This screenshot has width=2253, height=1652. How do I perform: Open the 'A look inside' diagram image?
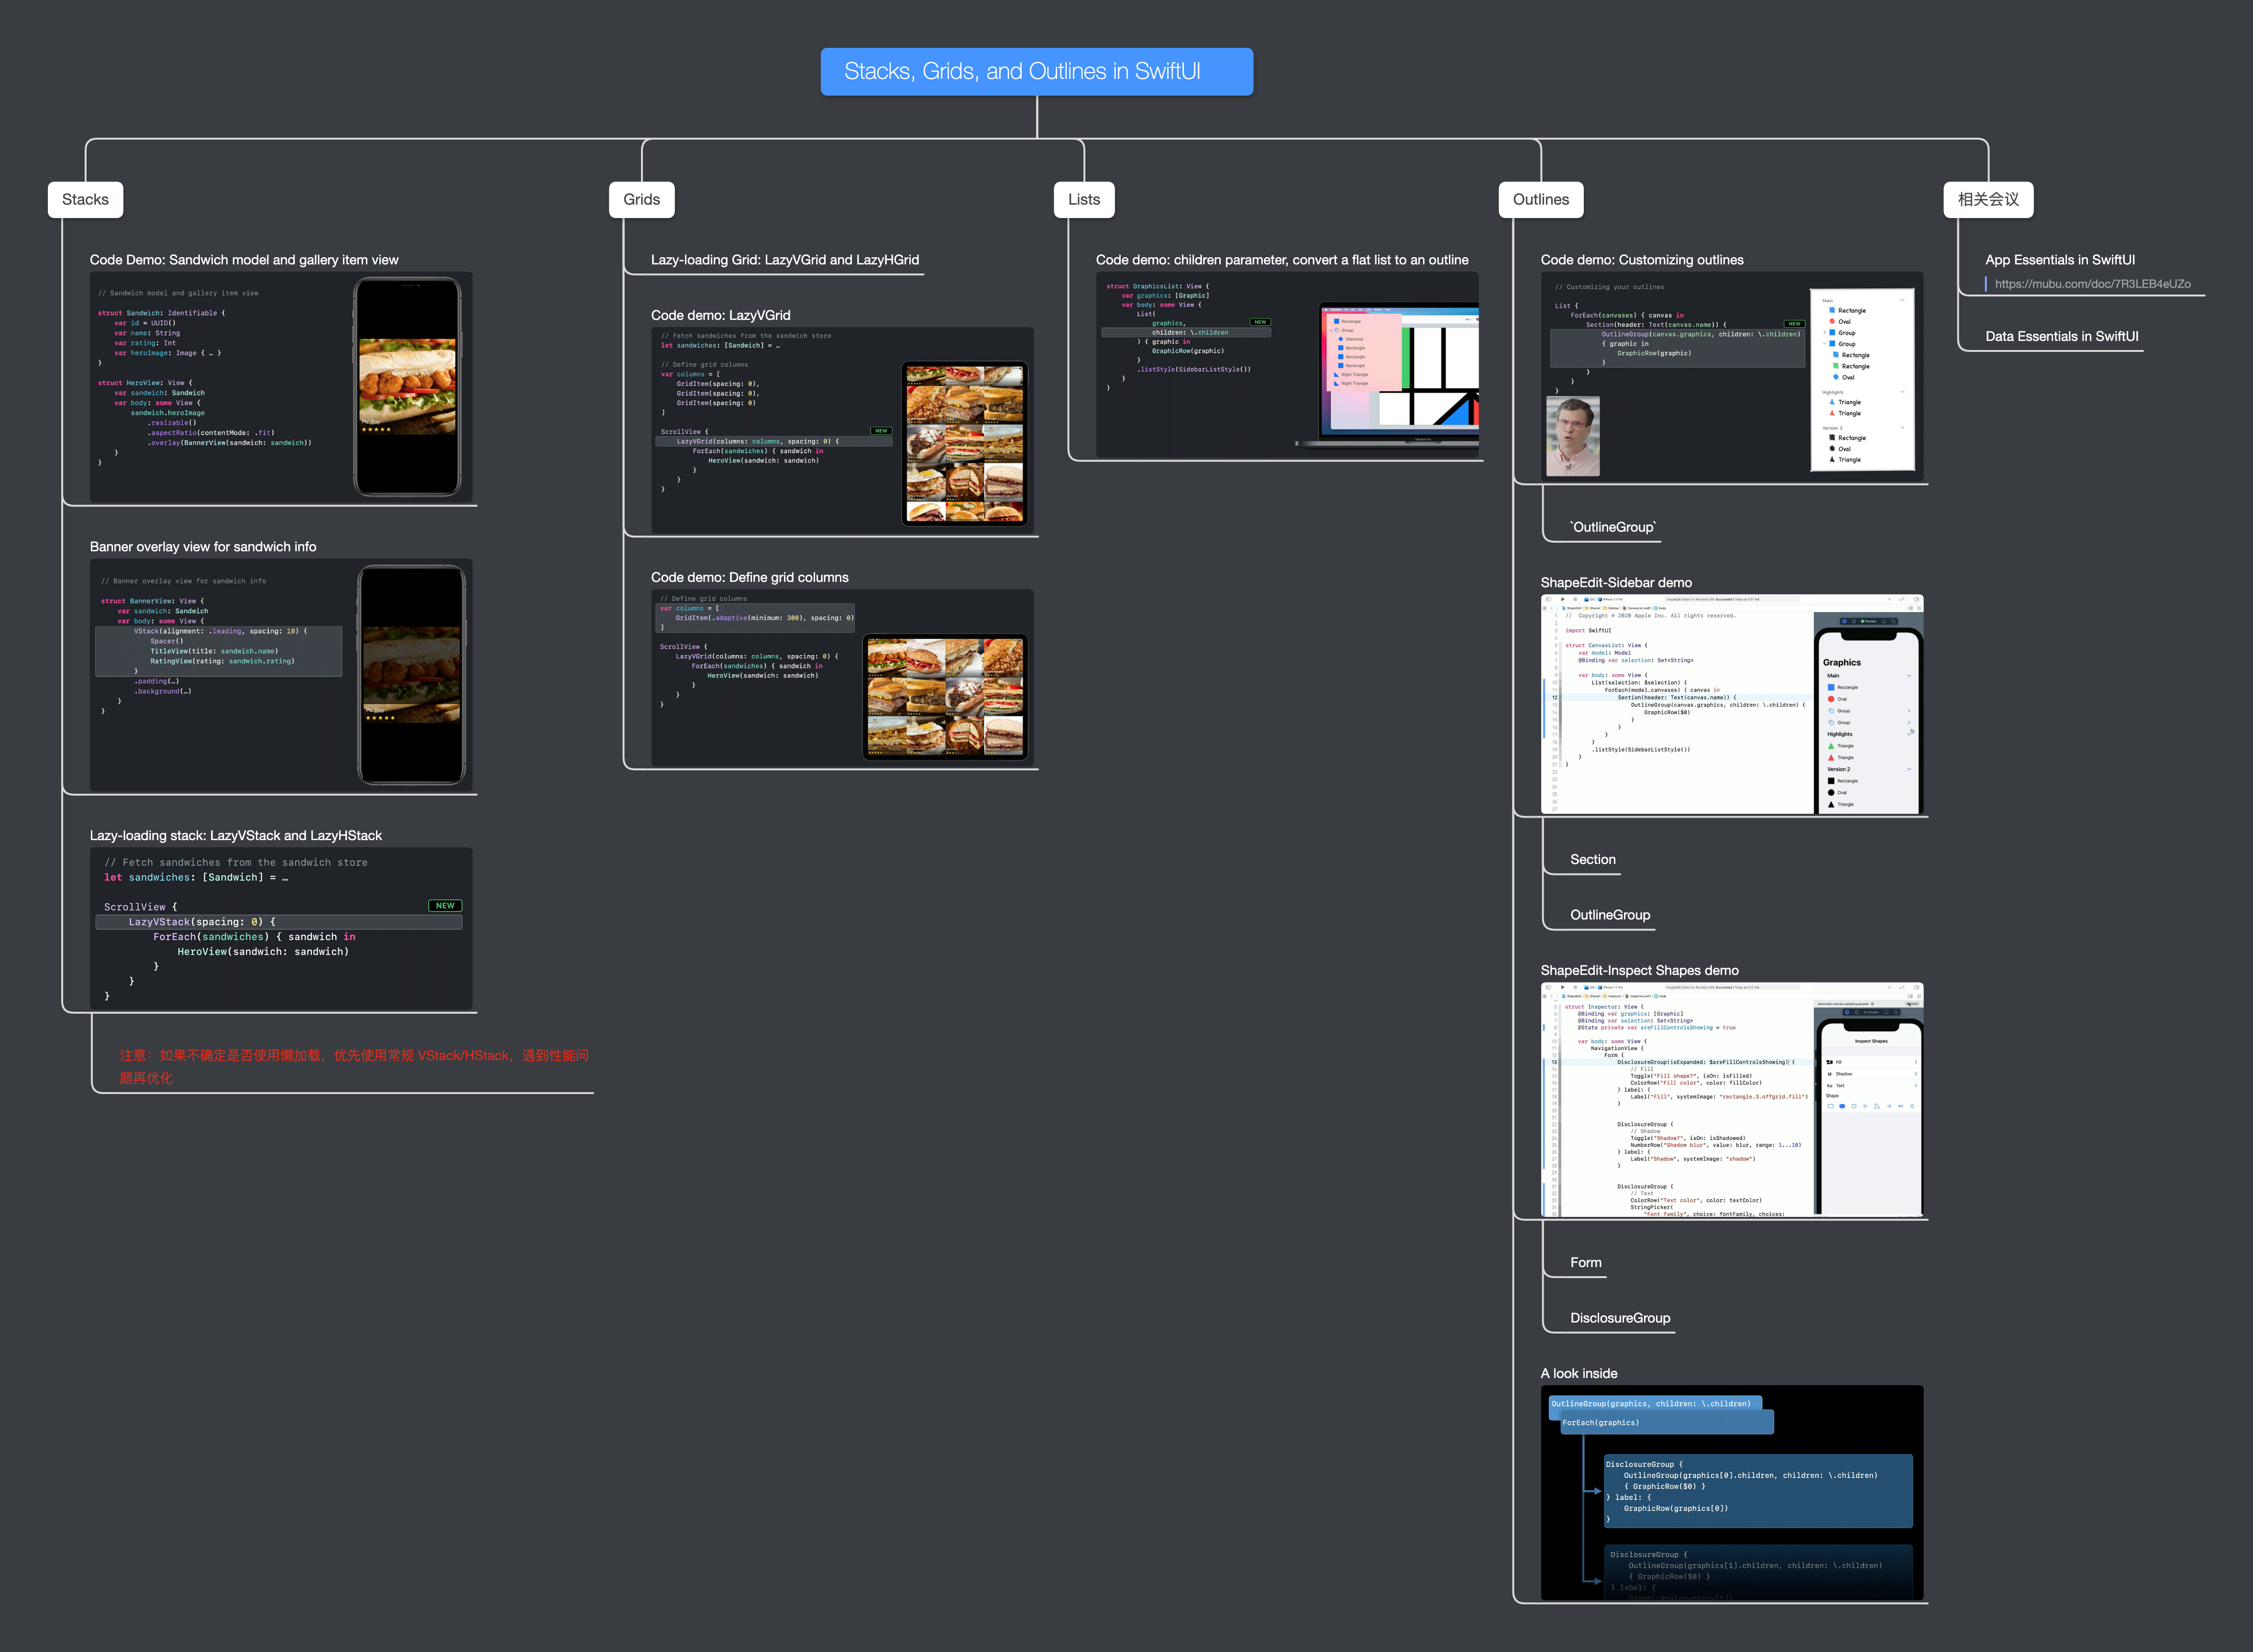[1731, 1492]
